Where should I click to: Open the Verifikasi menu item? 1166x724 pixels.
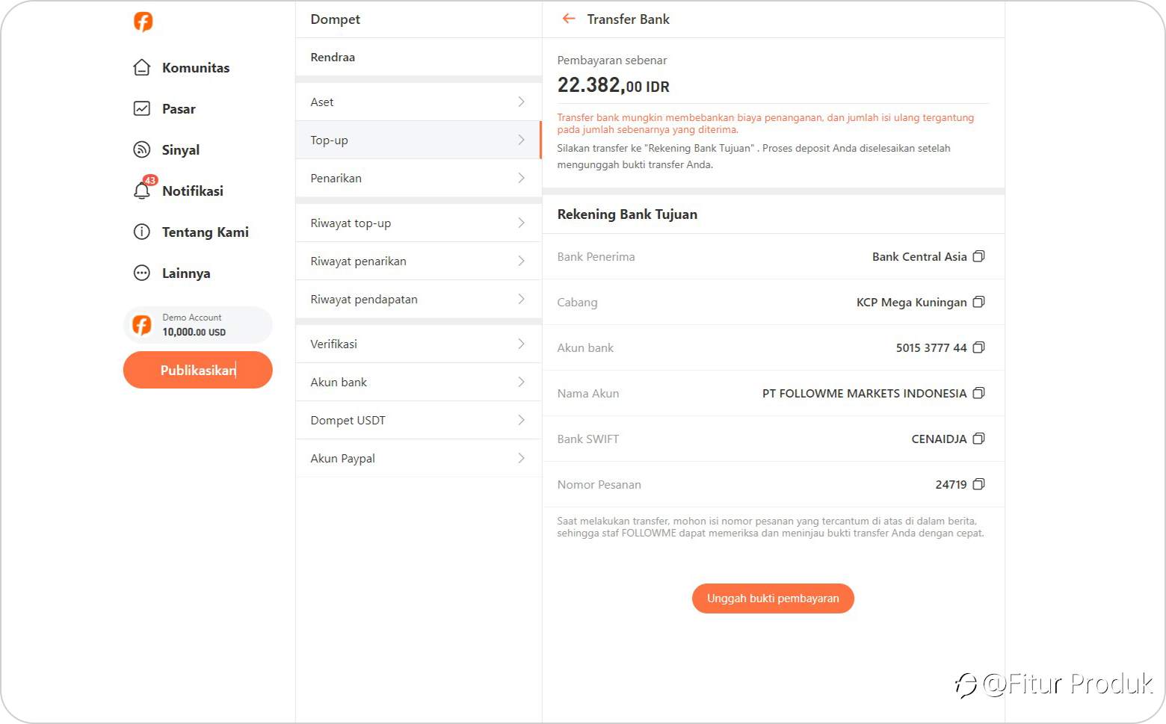tap(419, 344)
